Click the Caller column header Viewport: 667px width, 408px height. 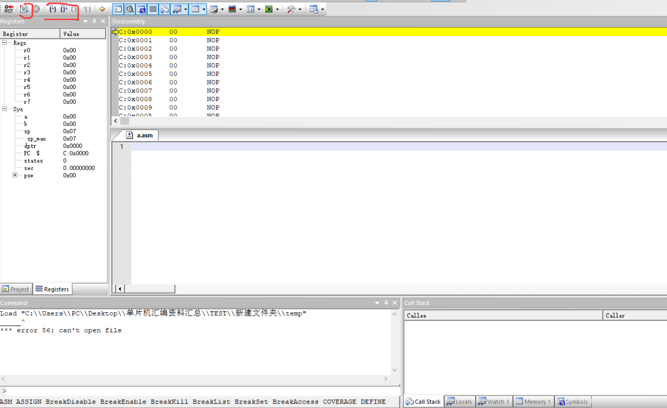[x=635, y=316]
